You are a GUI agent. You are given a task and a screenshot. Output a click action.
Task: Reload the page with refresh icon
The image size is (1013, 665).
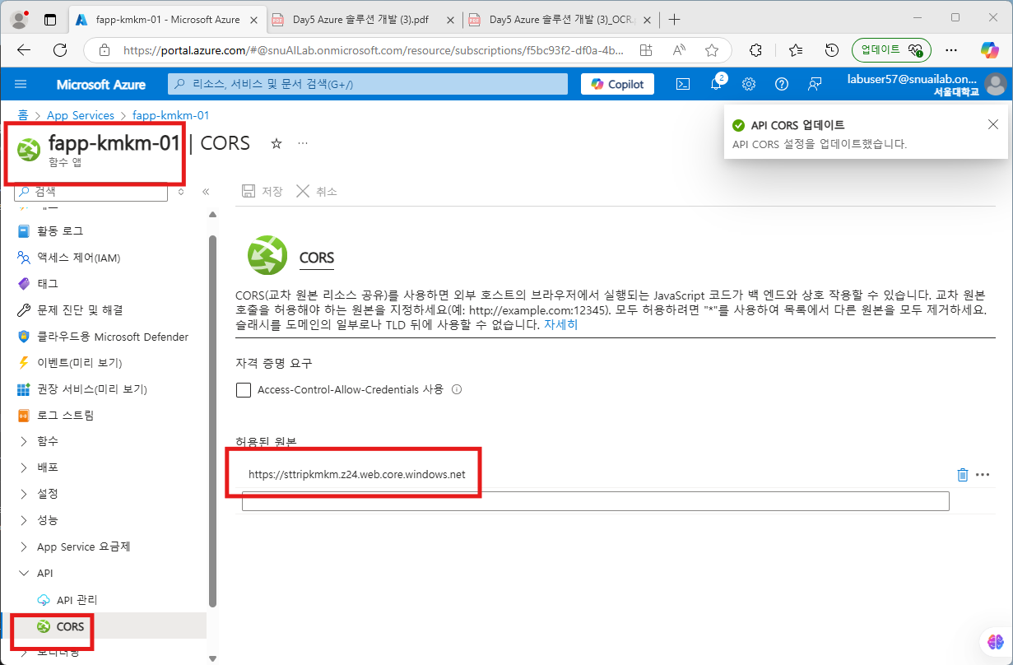point(60,50)
